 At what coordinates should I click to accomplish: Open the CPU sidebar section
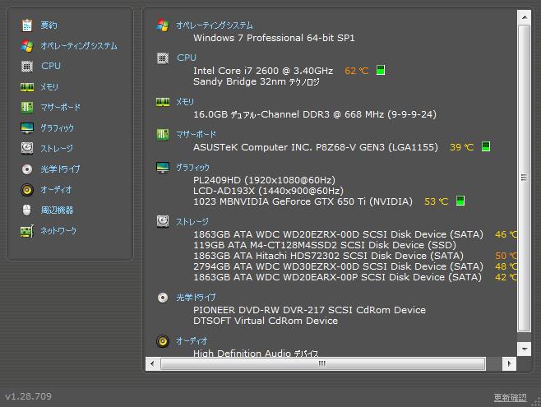[x=51, y=66]
